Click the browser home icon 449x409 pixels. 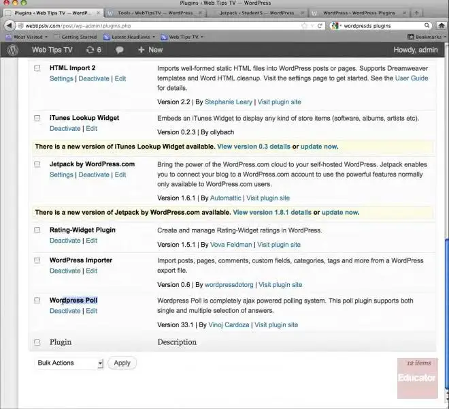442,25
